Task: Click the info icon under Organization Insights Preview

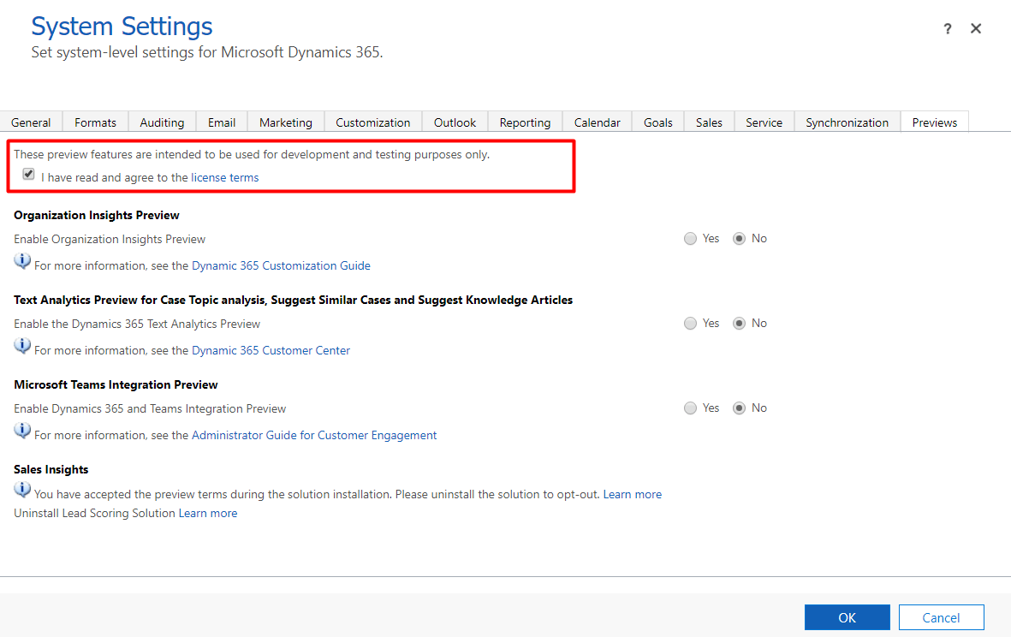Action: click(x=23, y=259)
